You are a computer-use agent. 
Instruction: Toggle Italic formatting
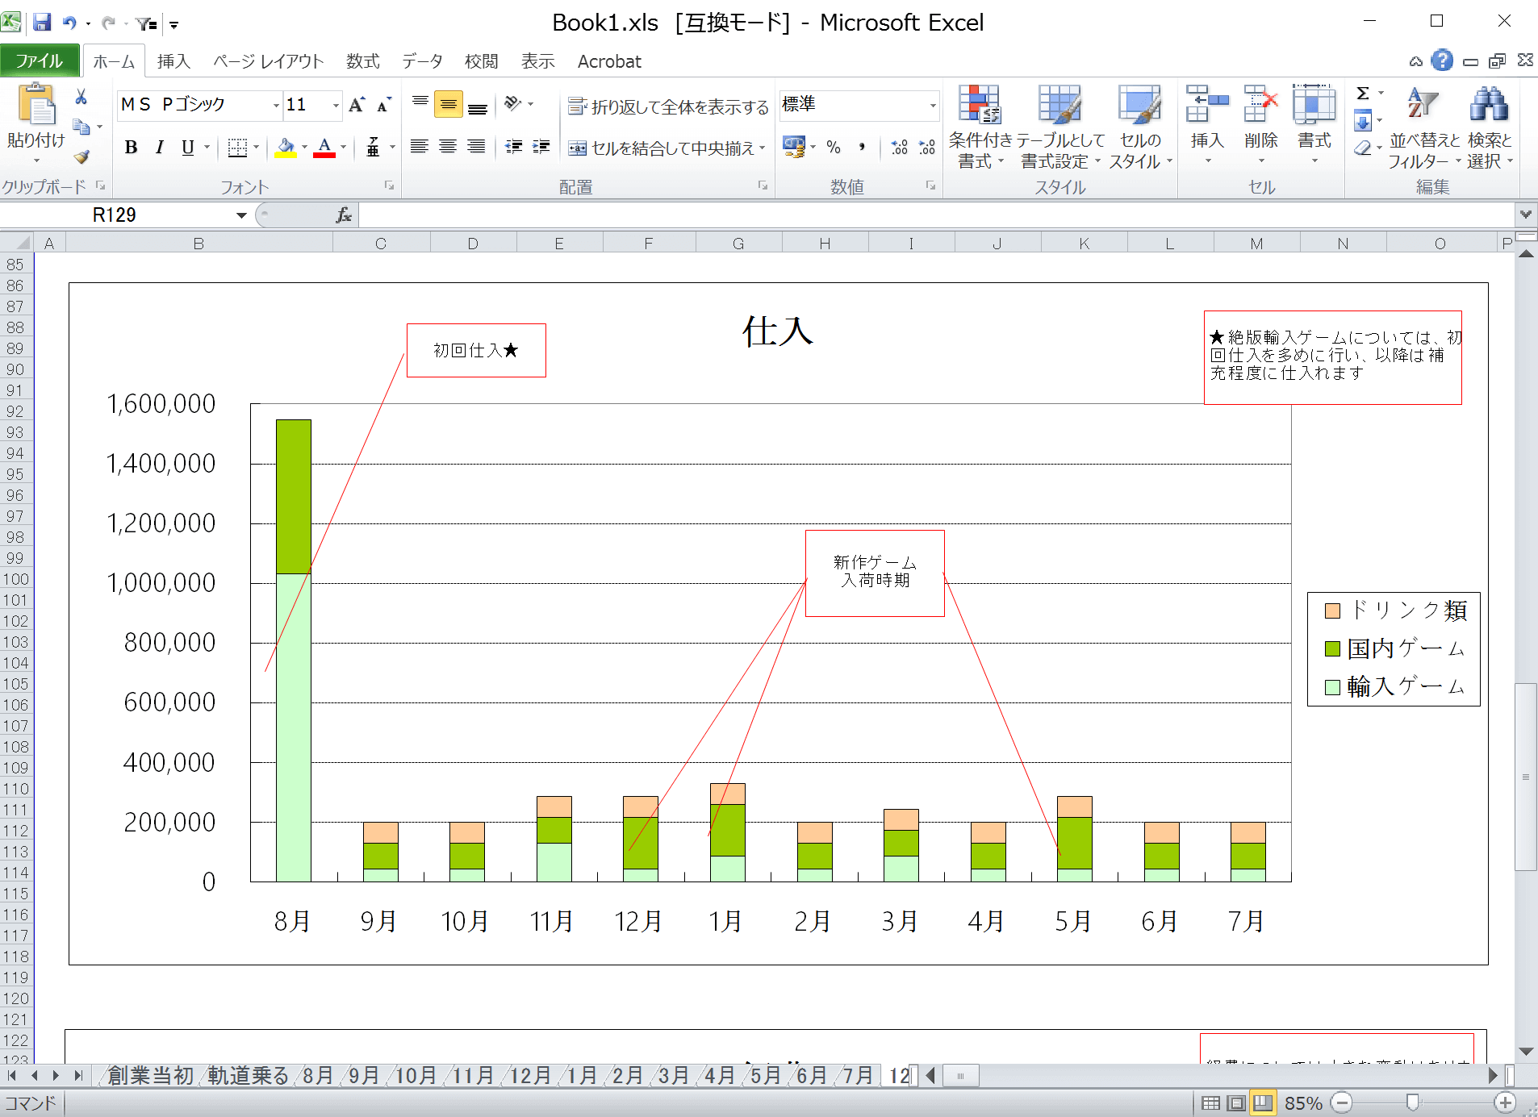tap(160, 148)
